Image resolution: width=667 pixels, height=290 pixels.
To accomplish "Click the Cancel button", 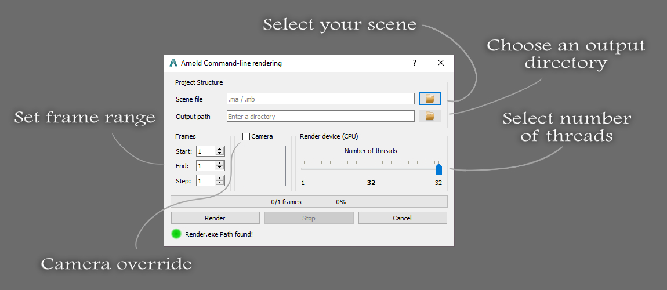I will click(403, 217).
